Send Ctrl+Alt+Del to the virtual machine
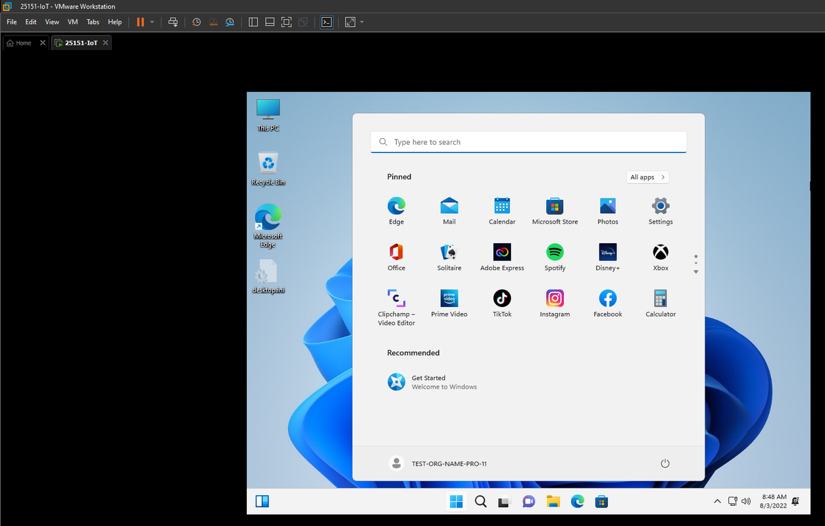825x526 pixels. 173,22
